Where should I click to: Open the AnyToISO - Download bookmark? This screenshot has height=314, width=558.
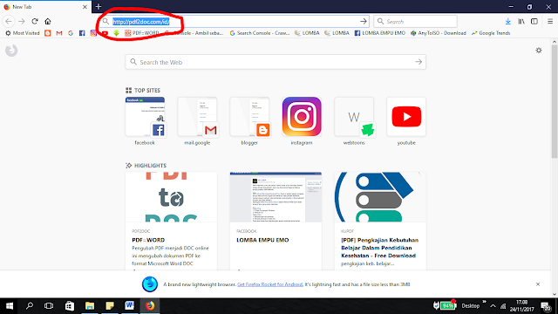pyautogui.click(x=438, y=33)
